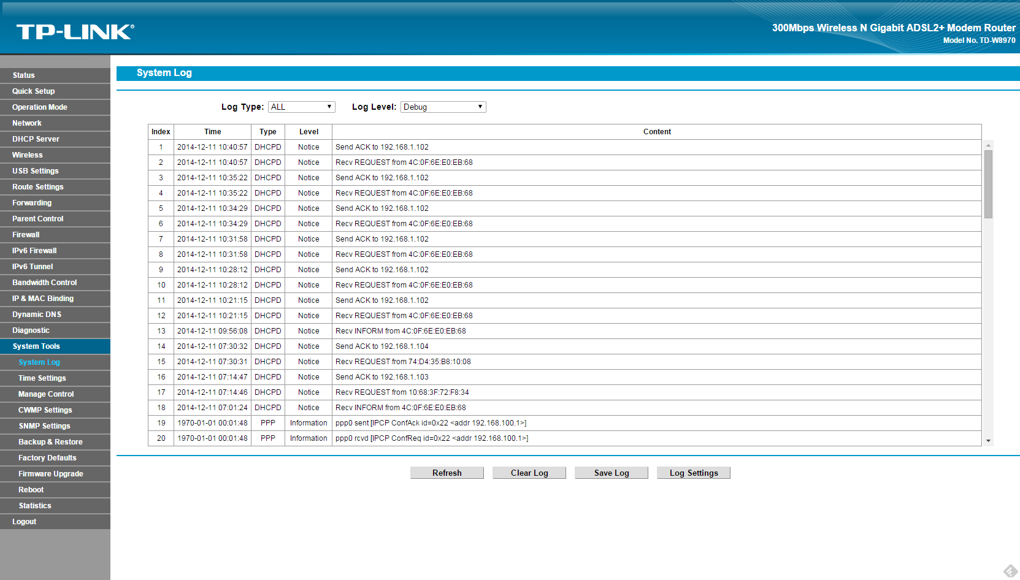Click the TP-LINK logo

[75, 32]
